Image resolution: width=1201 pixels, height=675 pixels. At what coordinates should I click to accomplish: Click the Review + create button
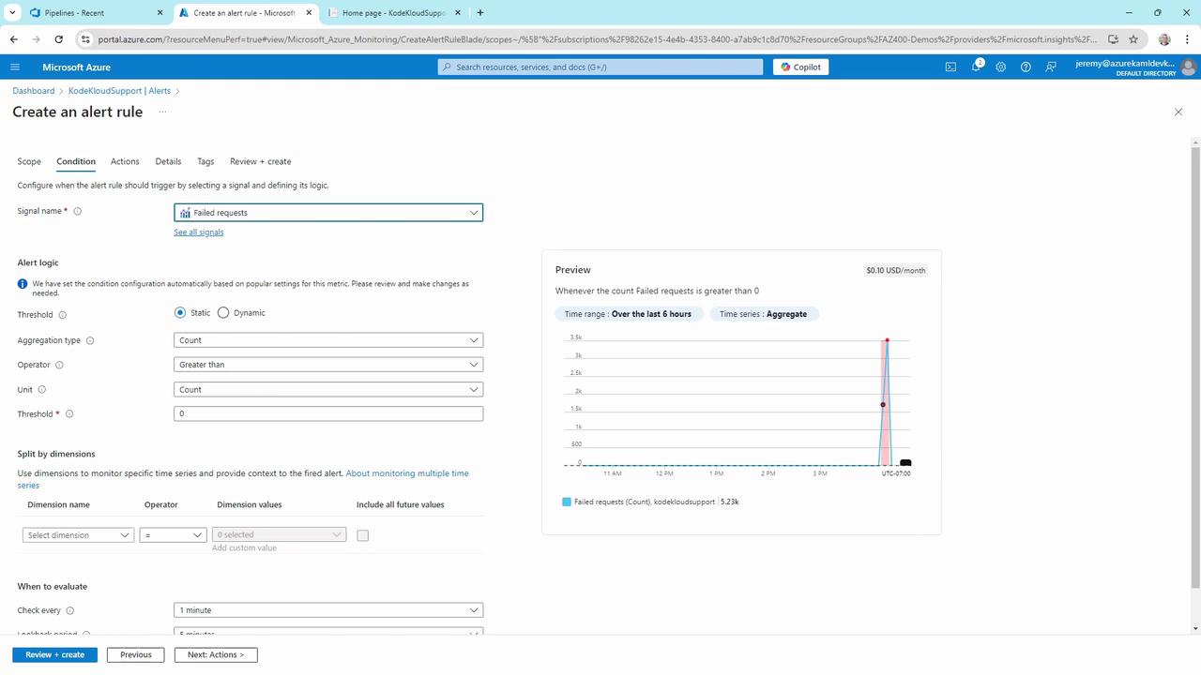[54, 654]
